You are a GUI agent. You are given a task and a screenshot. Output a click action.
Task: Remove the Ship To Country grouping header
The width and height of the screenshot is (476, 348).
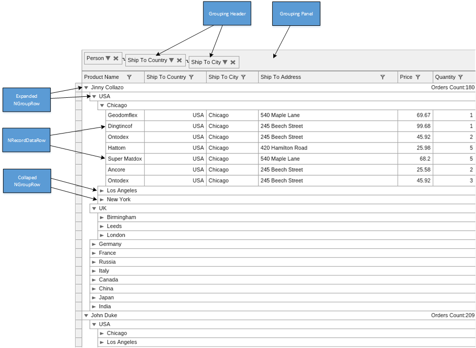[179, 61]
